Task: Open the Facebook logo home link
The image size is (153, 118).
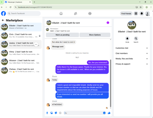Action: pos(3,13)
